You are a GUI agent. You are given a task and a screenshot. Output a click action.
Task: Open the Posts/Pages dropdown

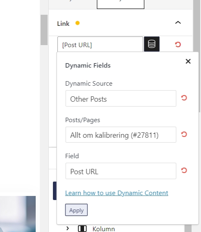121,134
